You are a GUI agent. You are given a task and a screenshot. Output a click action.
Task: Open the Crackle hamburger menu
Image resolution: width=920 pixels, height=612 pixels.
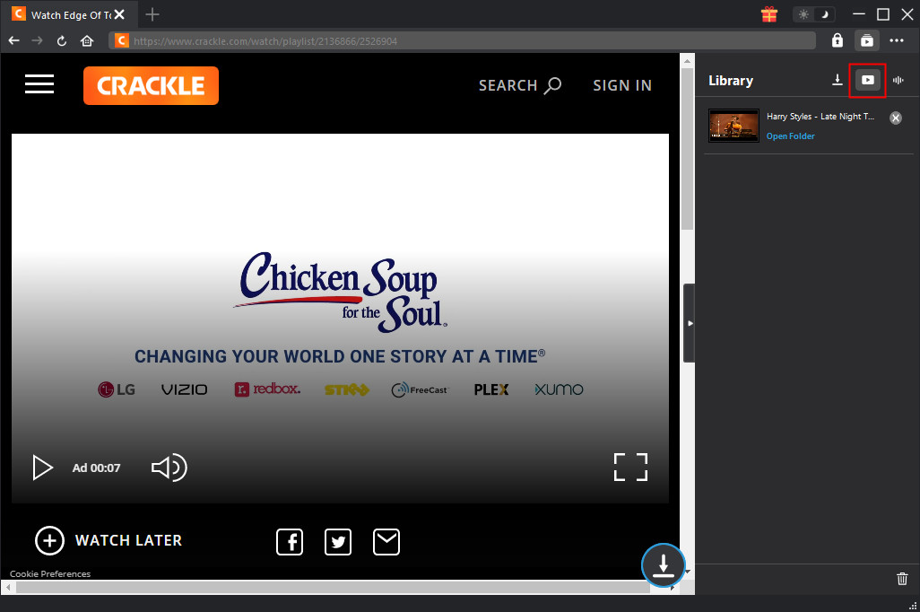pyautogui.click(x=39, y=84)
